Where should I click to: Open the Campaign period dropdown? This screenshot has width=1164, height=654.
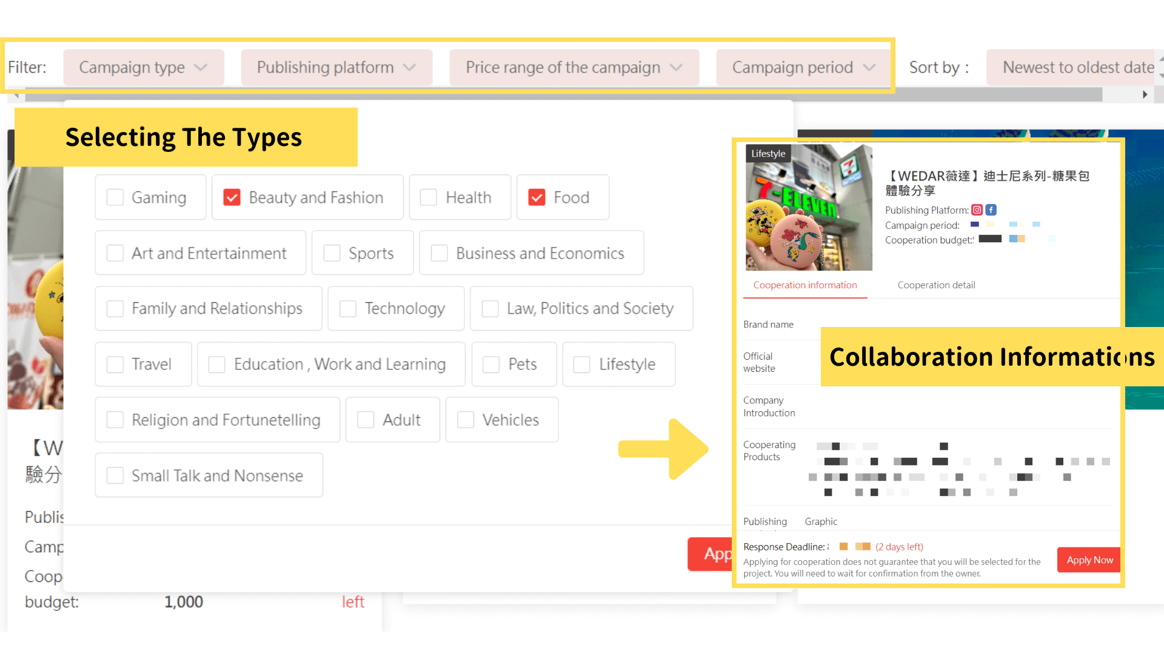[803, 67]
